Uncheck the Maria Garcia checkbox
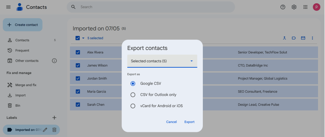This screenshot has height=137, width=325. tap(78, 92)
